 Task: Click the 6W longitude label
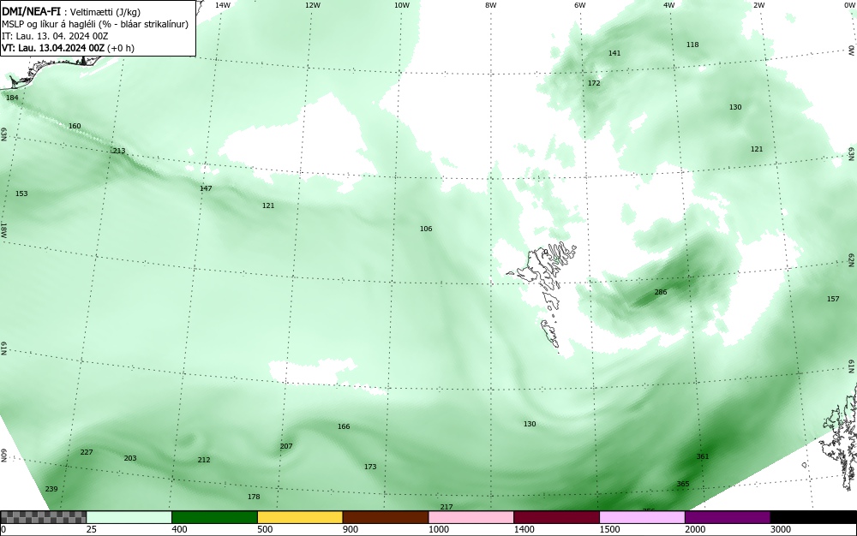point(580,5)
